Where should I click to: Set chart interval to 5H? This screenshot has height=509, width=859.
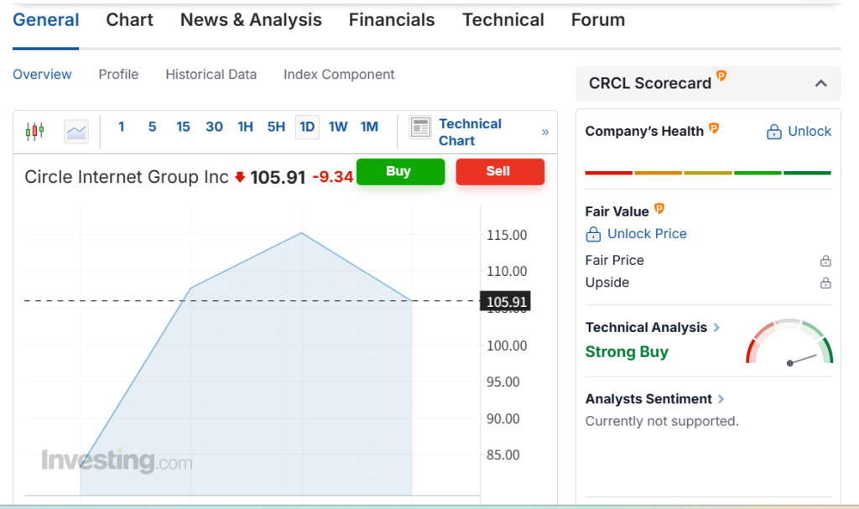pyautogui.click(x=276, y=127)
